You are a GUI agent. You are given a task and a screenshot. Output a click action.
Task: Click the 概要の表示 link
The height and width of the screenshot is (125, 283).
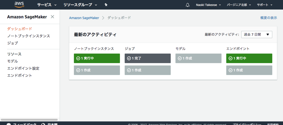pyautogui.click(x=269, y=18)
